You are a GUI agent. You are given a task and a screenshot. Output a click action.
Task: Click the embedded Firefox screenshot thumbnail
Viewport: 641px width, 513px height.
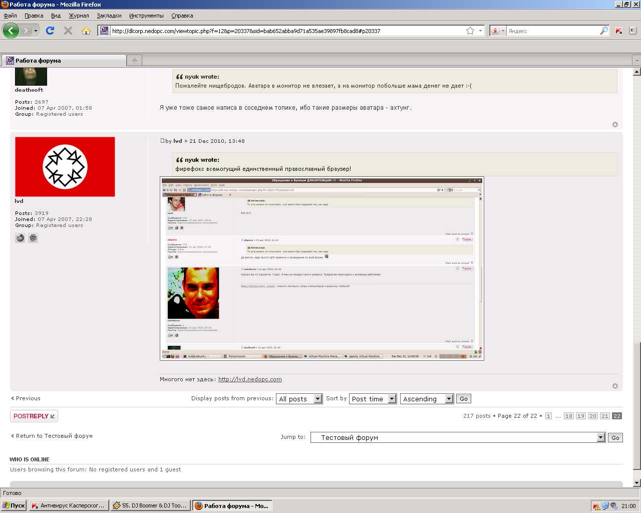(322, 269)
